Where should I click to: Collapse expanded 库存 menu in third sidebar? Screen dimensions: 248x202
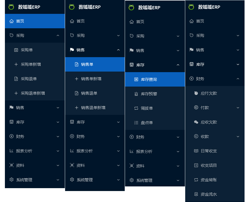point(178,65)
